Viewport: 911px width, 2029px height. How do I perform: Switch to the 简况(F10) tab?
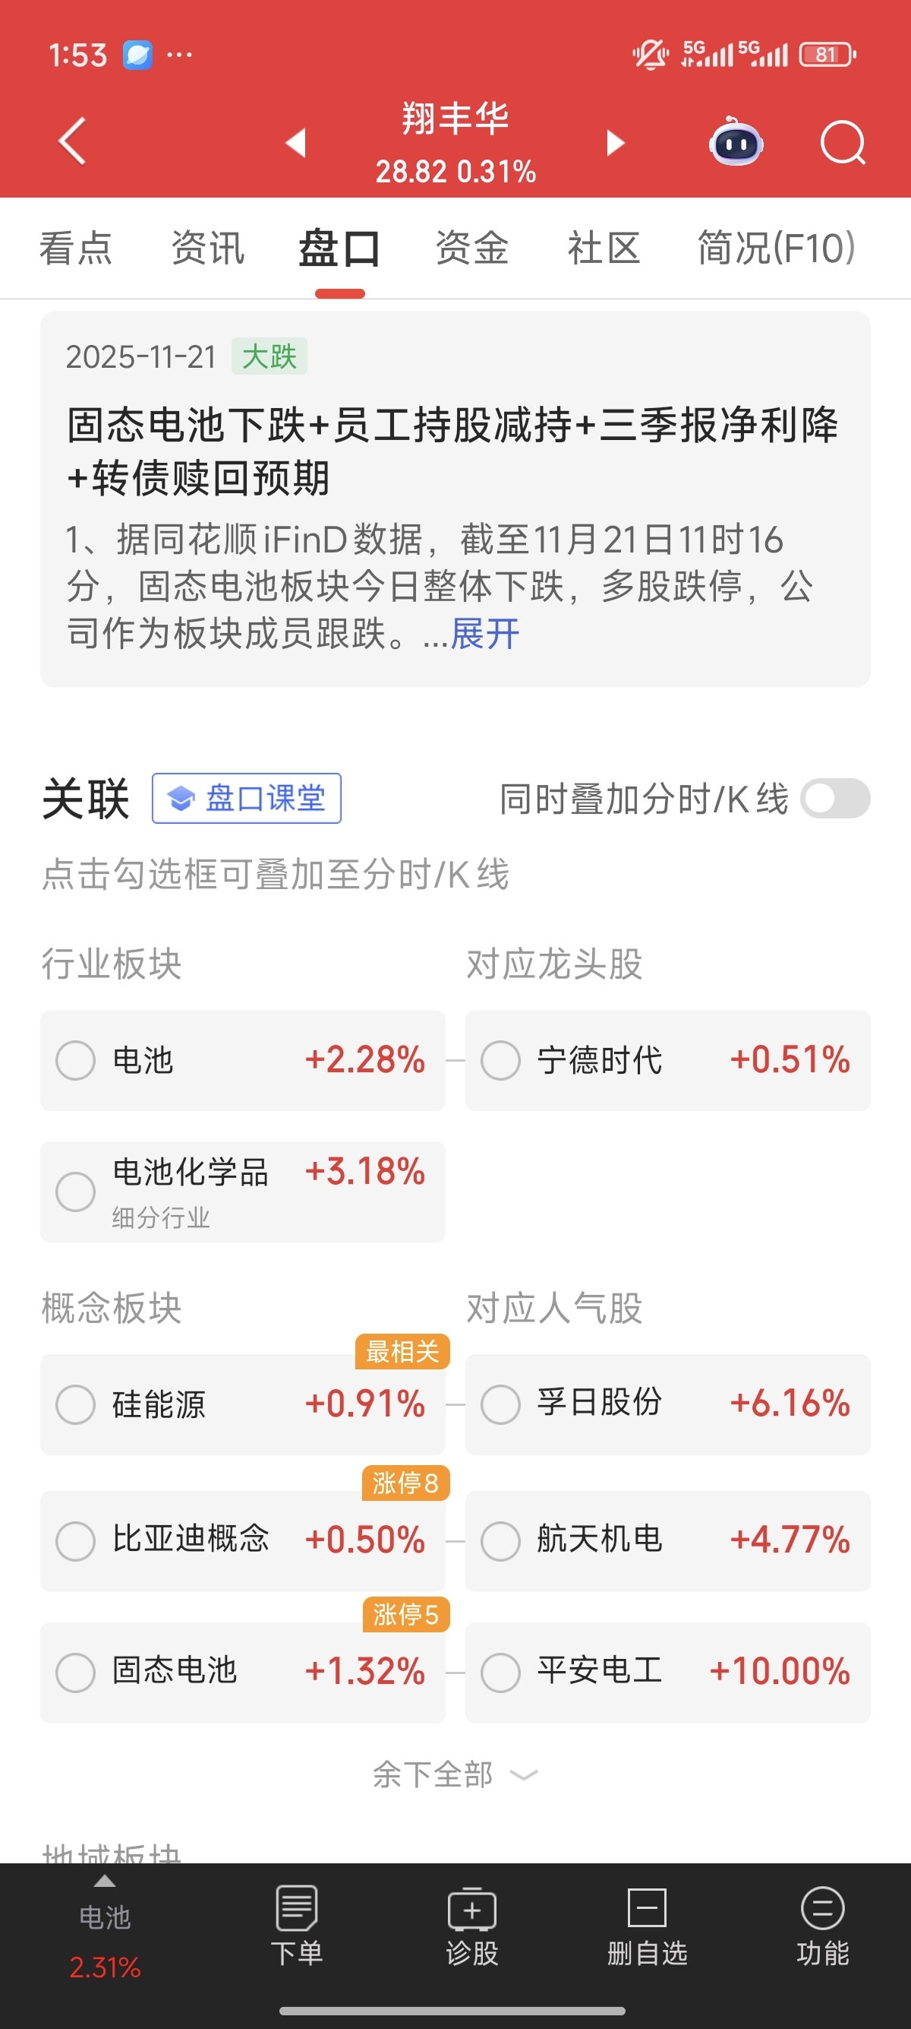[x=777, y=247]
